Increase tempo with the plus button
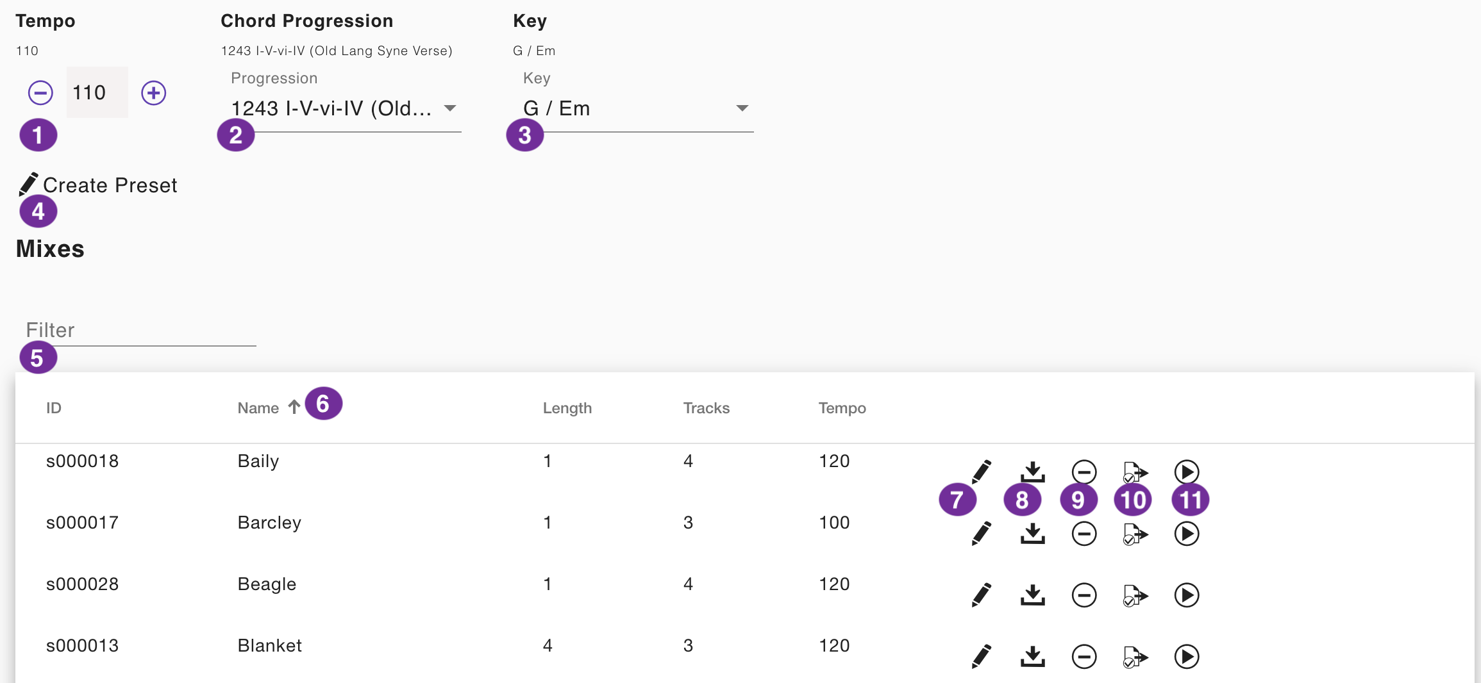This screenshot has height=683, width=1481. click(154, 93)
